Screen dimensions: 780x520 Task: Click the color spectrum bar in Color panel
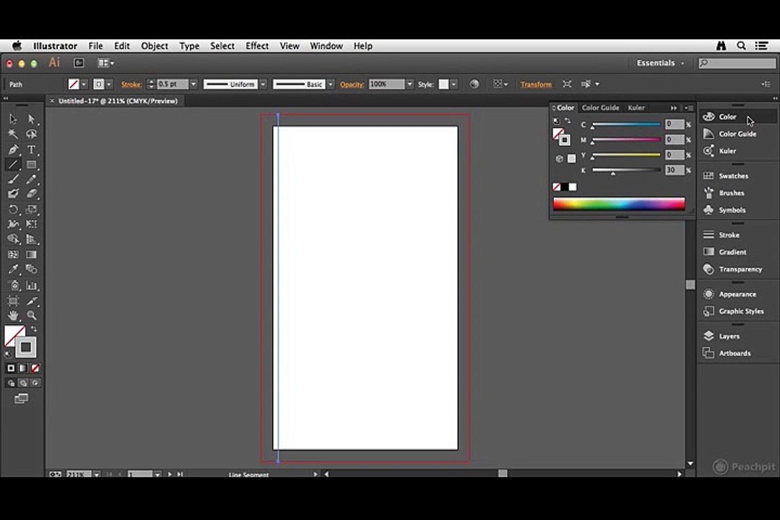point(619,204)
